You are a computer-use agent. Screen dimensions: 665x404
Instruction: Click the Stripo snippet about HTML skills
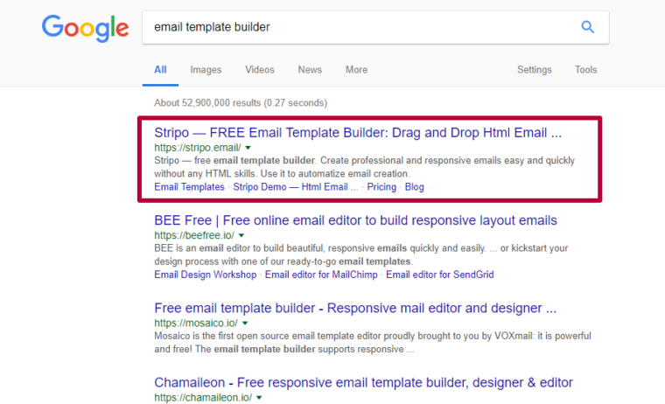point(364,167)
